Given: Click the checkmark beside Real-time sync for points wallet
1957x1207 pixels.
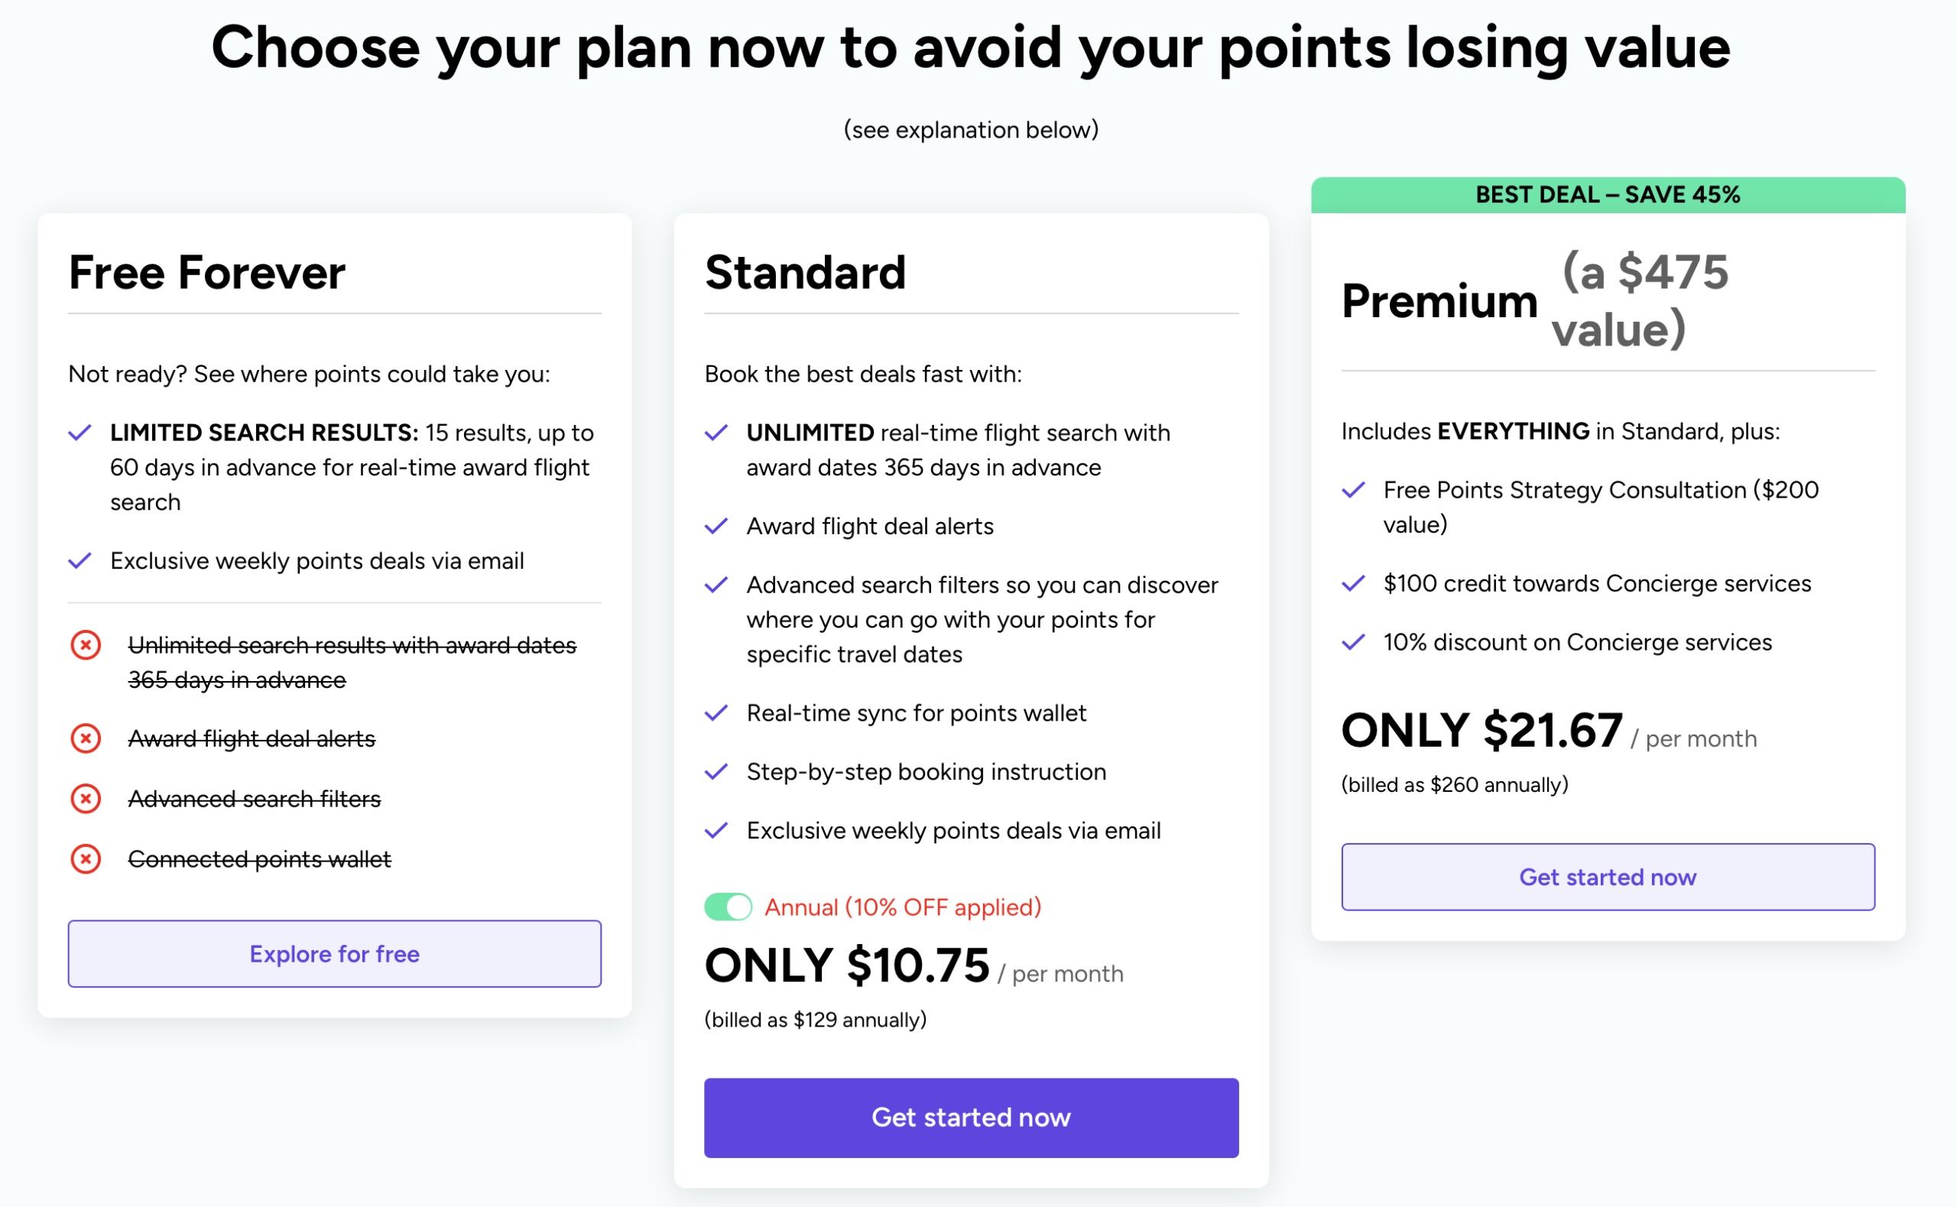Looking at the screenshot, I should click(x=718, y=712).
